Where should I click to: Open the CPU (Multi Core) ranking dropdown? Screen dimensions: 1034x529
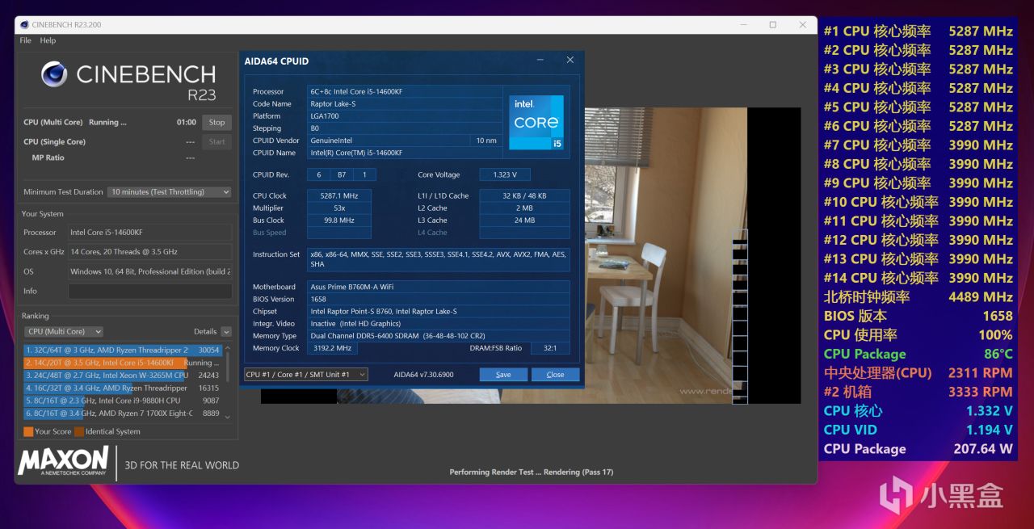click(64, 331)
